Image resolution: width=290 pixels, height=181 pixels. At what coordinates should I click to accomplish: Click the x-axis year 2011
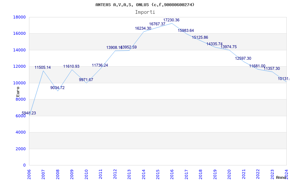[x=101, y=174]
